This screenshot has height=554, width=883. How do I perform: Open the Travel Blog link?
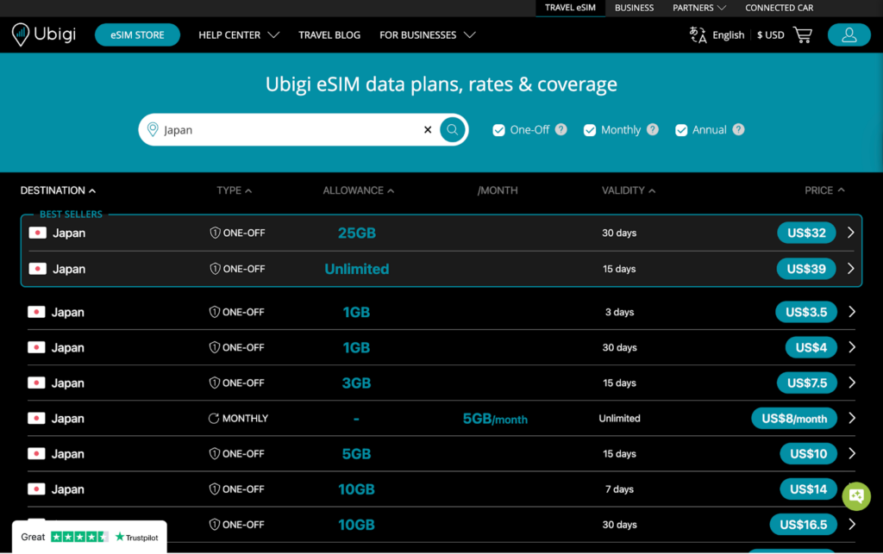329,34
